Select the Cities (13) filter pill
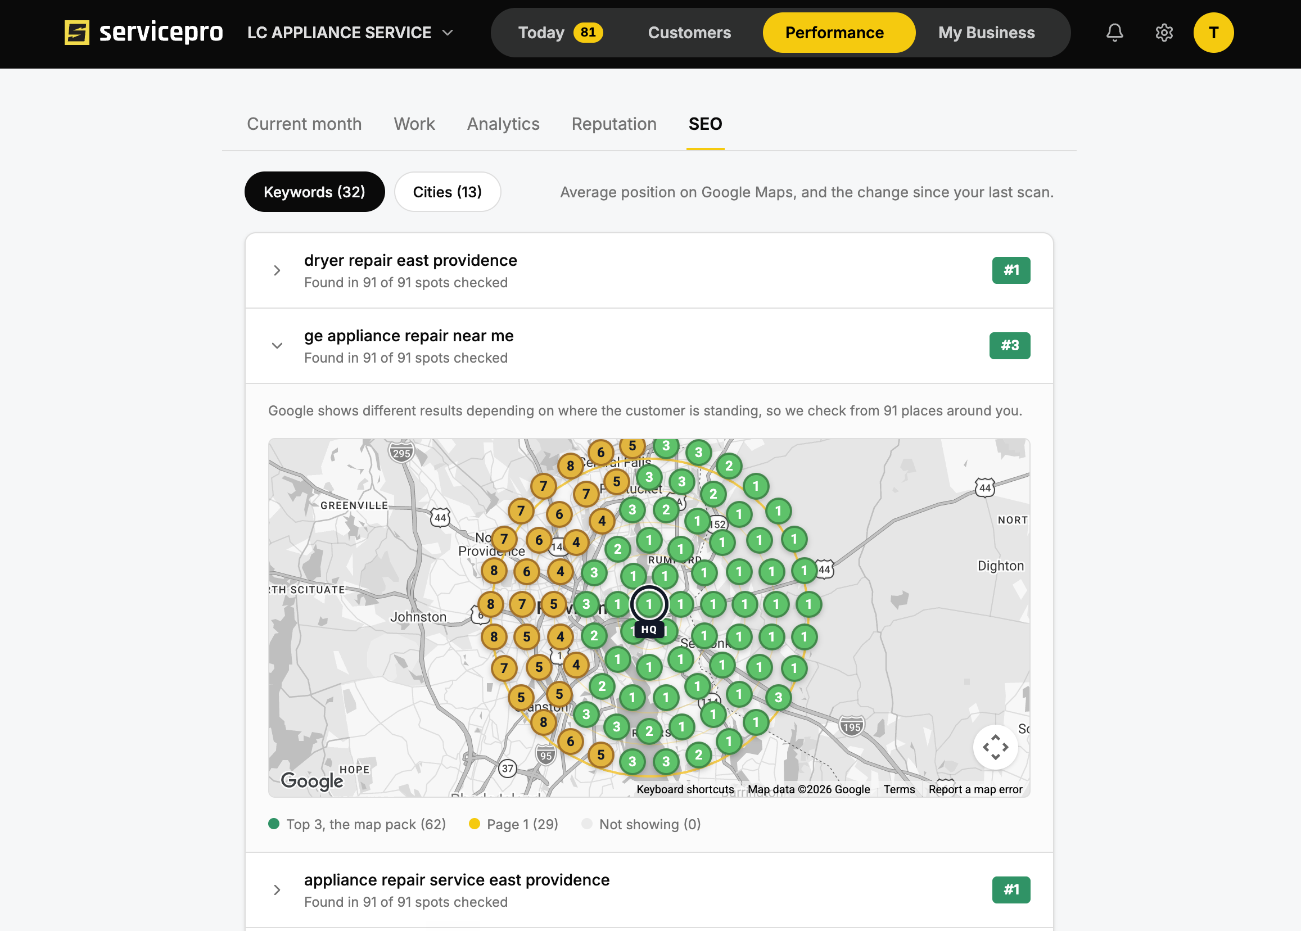 coord(447,192)
